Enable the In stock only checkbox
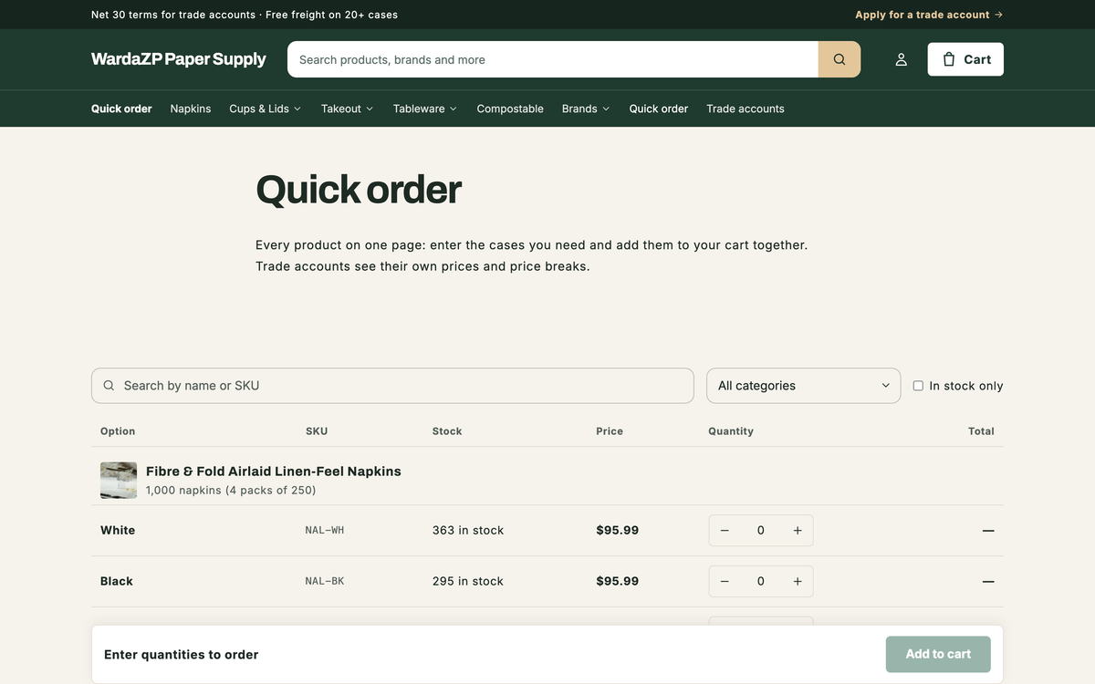This screenshot has width=1095, height=684. click(x=918, y=386)
